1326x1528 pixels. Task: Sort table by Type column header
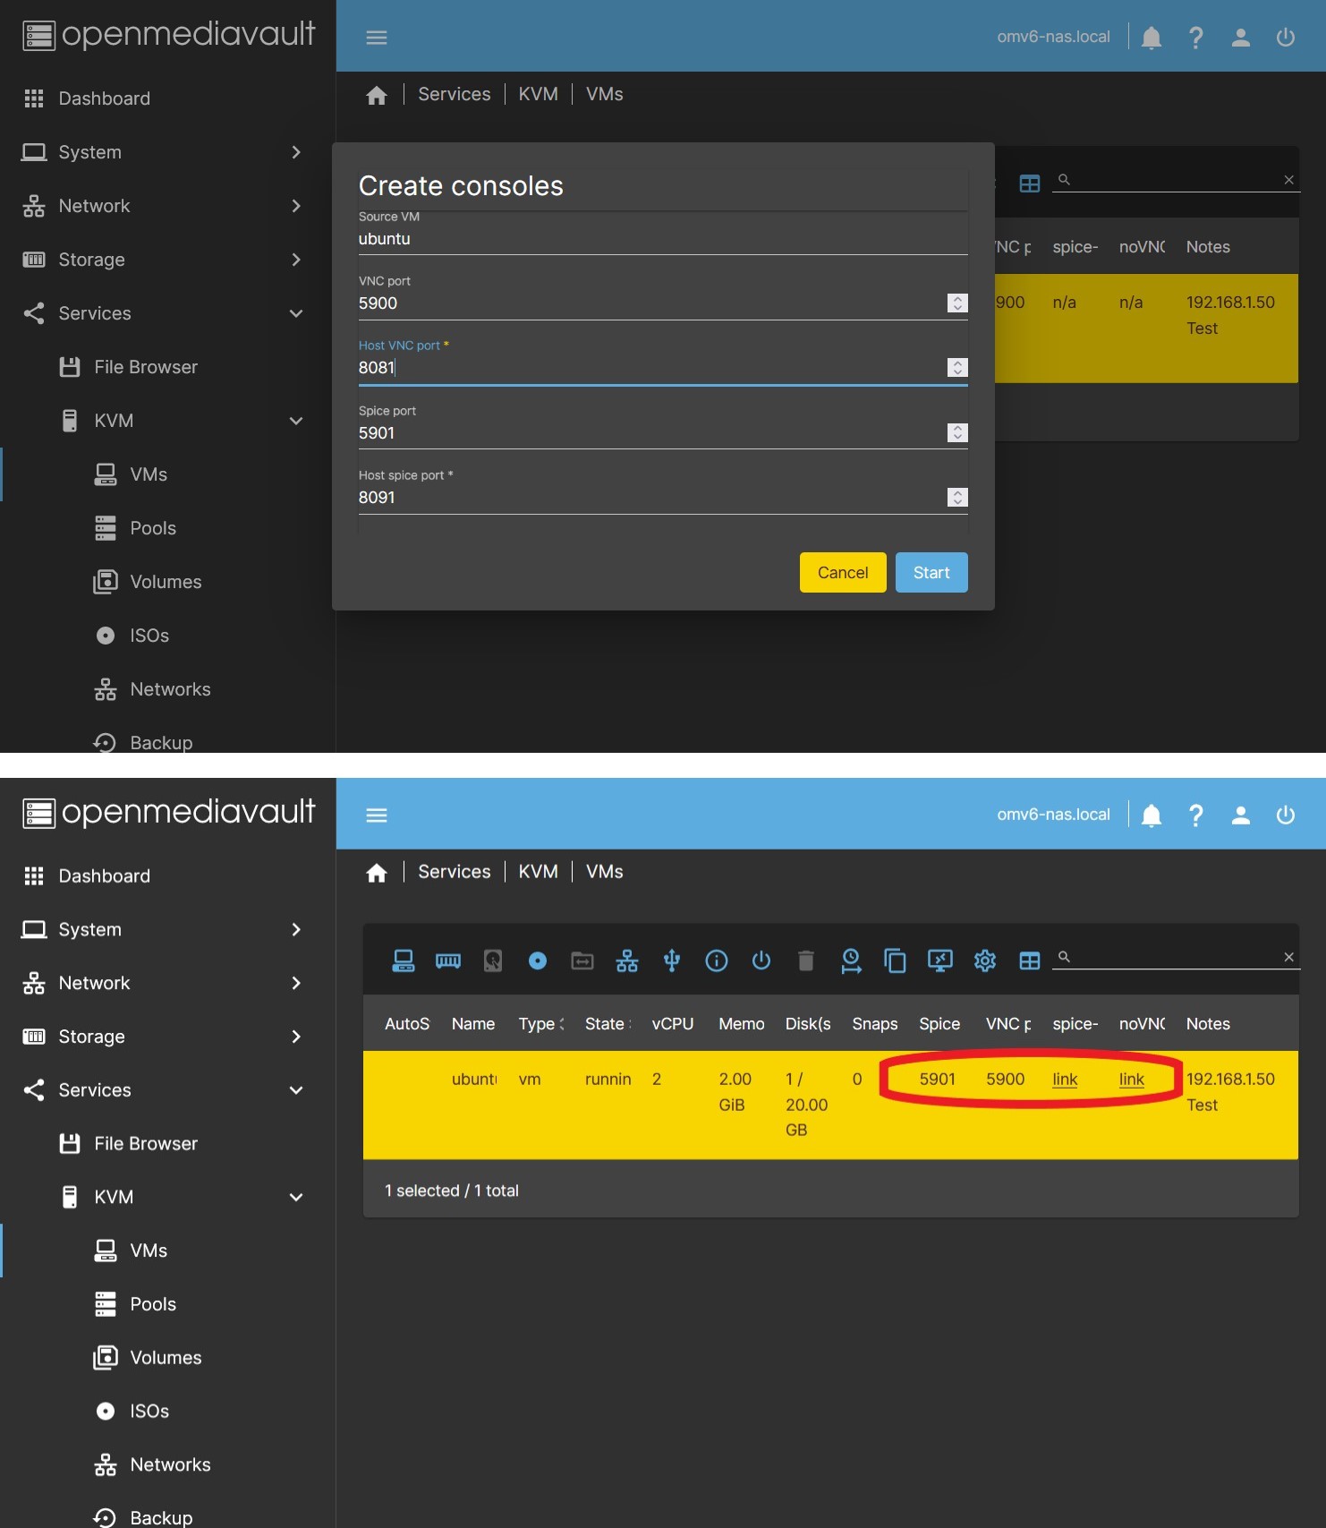537,1024
